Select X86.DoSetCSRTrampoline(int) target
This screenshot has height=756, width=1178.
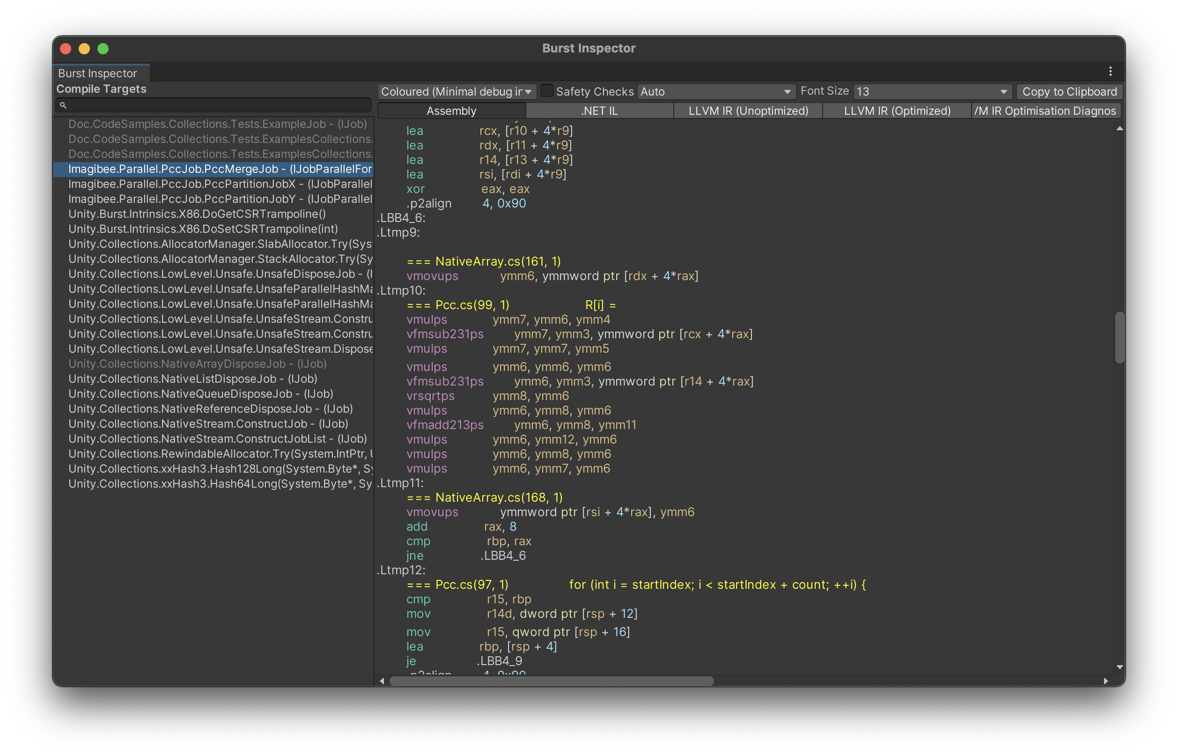click(x=214, y=229)
